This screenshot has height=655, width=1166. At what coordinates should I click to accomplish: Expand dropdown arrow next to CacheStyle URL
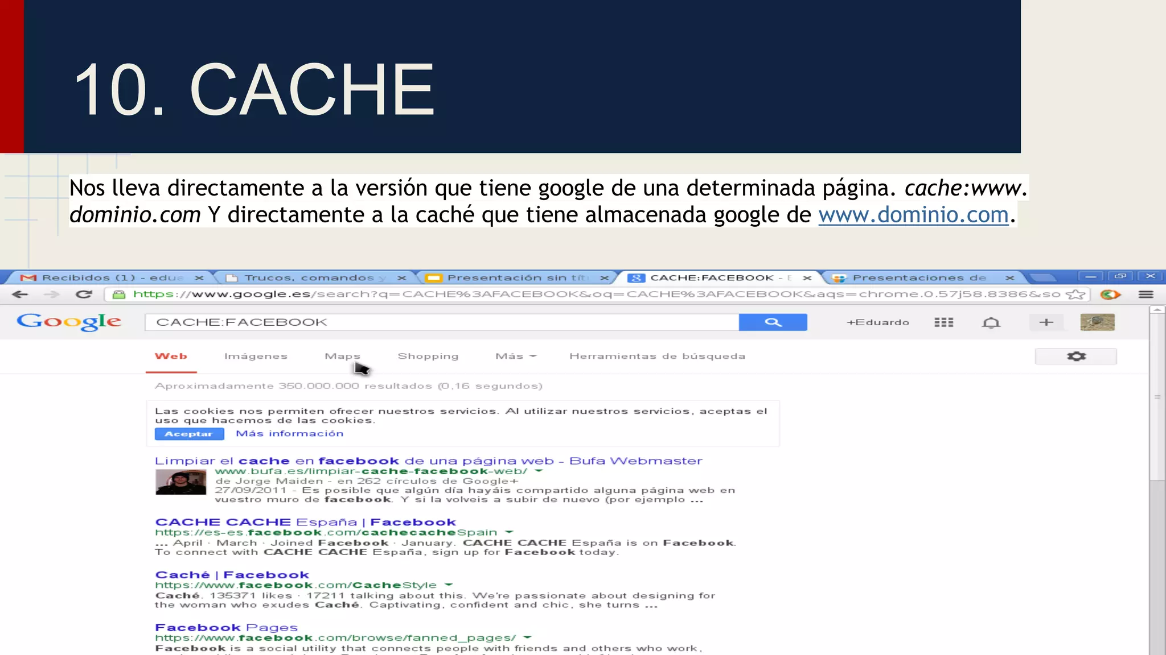449,585
